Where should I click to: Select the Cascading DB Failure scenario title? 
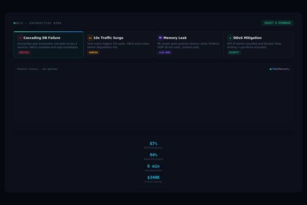click(42, 38)
